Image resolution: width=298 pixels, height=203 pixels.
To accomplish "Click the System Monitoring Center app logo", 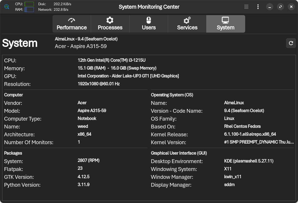I will tap(7, 7).
